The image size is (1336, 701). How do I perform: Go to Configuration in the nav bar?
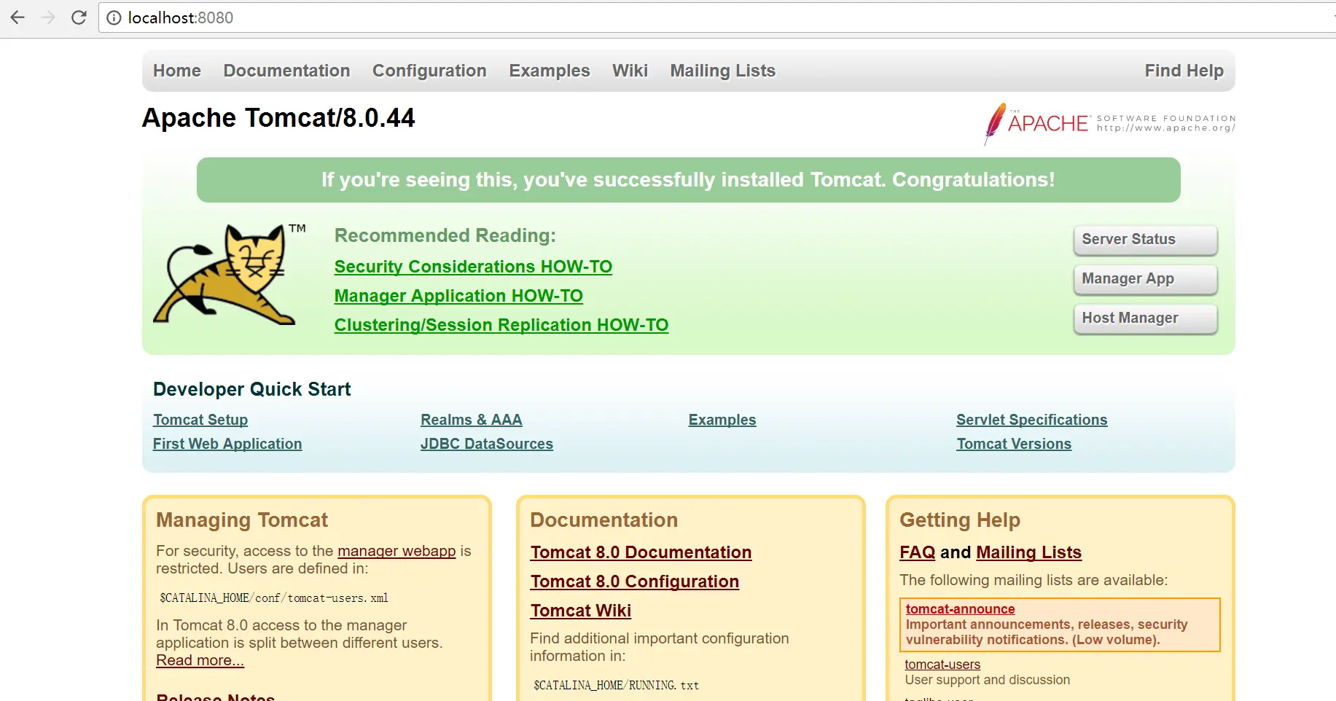[x=429, y=71]
